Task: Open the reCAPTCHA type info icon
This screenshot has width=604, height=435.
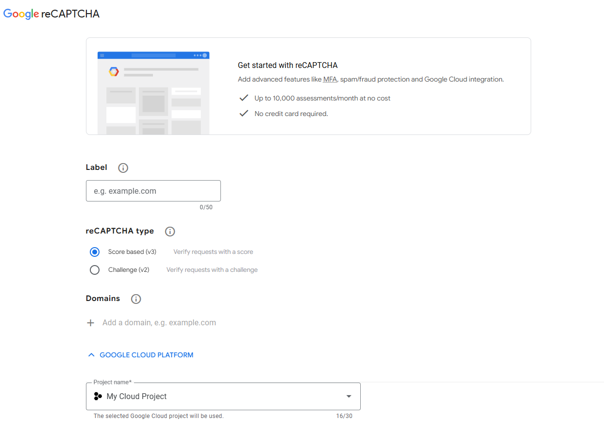Action: 170,232
